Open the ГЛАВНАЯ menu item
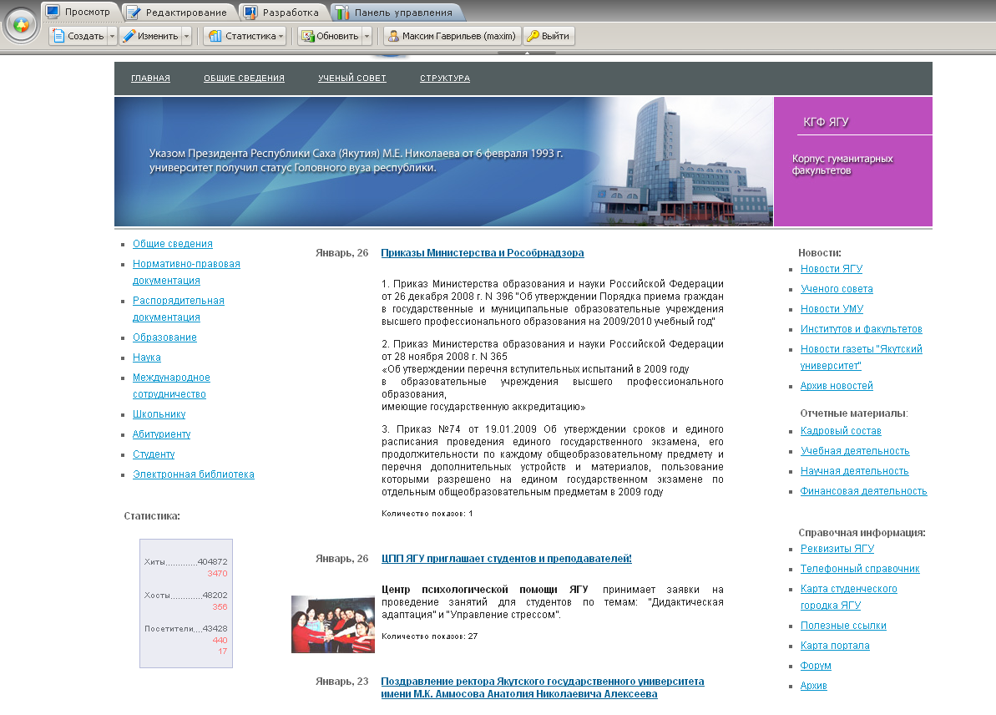The height and width of the screenshot is (715, 996). tap(150, 79)
